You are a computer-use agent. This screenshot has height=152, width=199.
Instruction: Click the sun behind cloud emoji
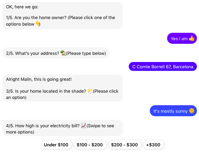pos(90,91)
